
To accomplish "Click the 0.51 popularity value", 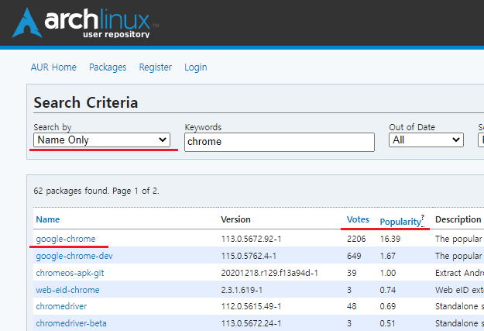I will click(x=388, y=323).
